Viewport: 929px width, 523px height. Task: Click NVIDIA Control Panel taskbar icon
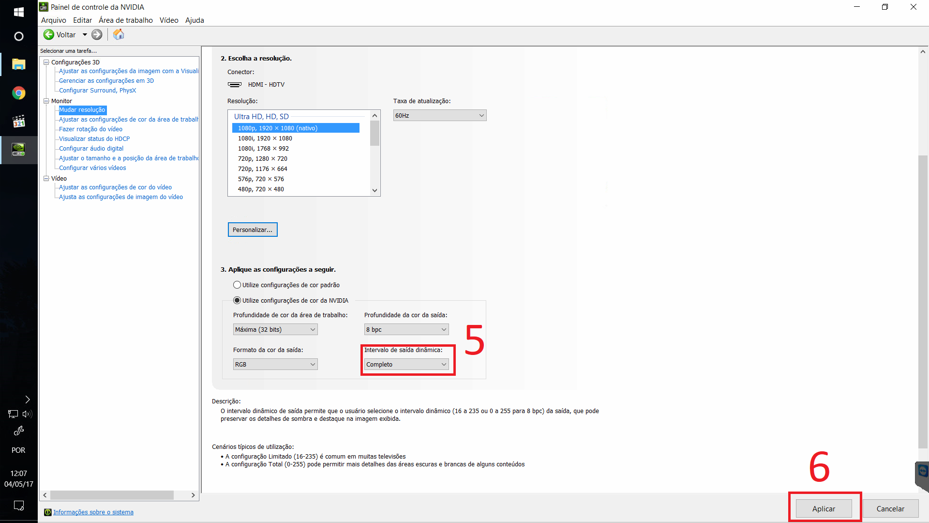tap(19, 150)
